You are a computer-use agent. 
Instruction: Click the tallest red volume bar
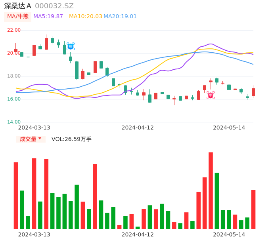211,190
